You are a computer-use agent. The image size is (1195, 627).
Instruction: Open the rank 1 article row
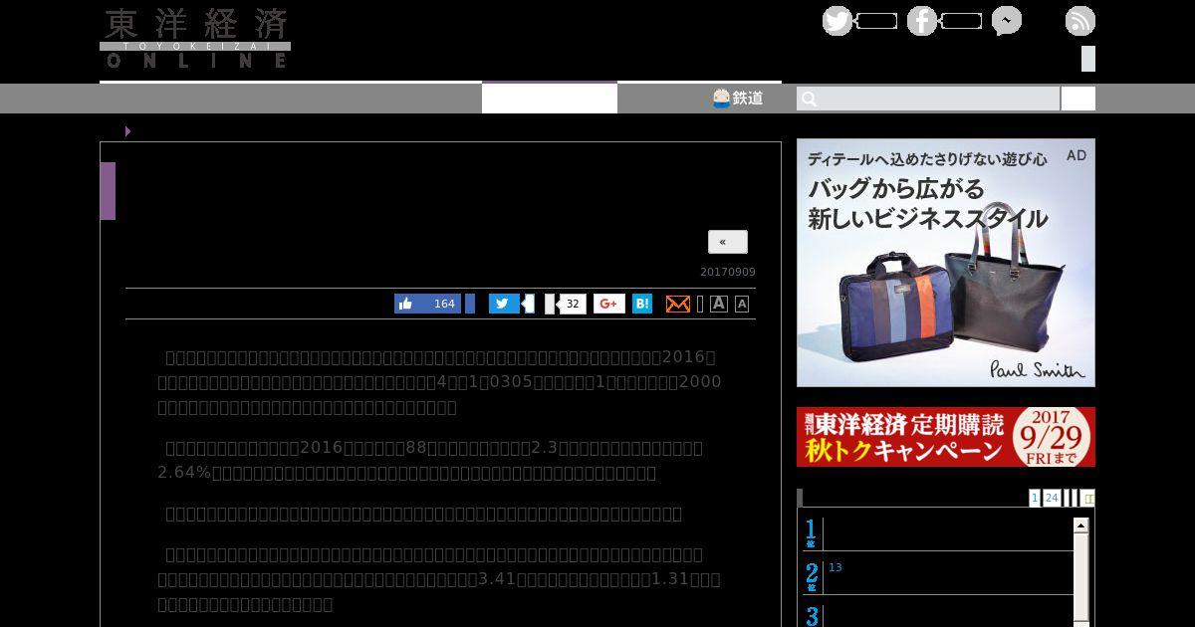click(x=938, y=532)
